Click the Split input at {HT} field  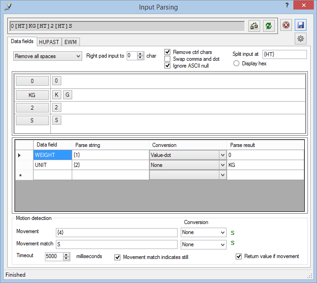click(x=284, y=54)
